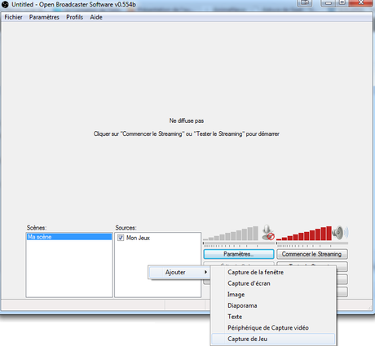375x346 pixels.
Task: Open the Profils menu
Action: [x=74, y=17]
